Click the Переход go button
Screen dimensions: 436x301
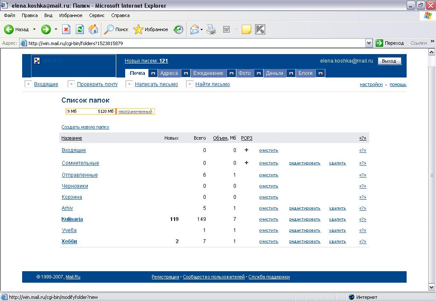click(x=390, y=43)
